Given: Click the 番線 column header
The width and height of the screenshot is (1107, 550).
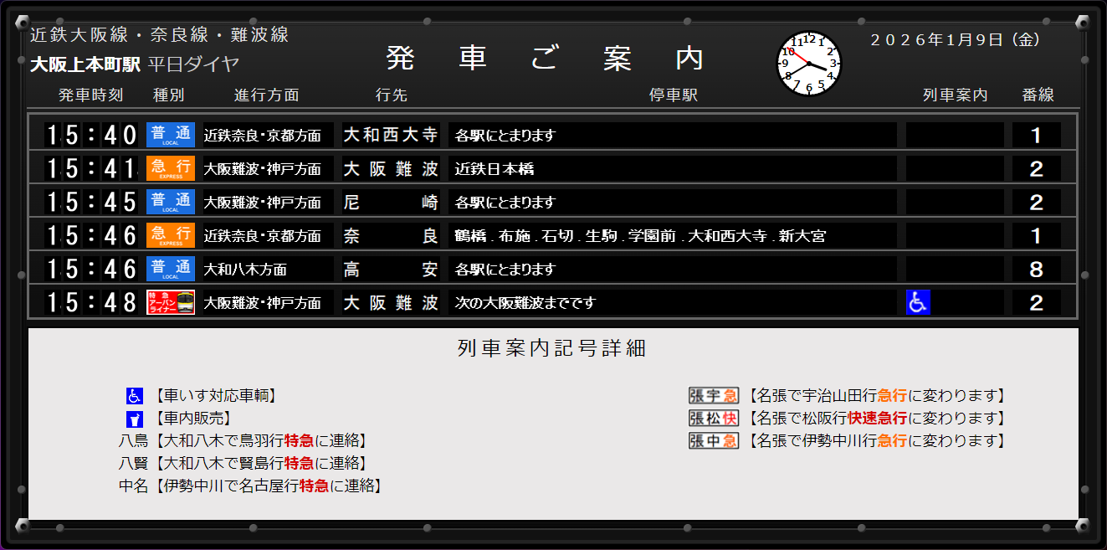Looking at the screenshot, I should click(1038, 95).
